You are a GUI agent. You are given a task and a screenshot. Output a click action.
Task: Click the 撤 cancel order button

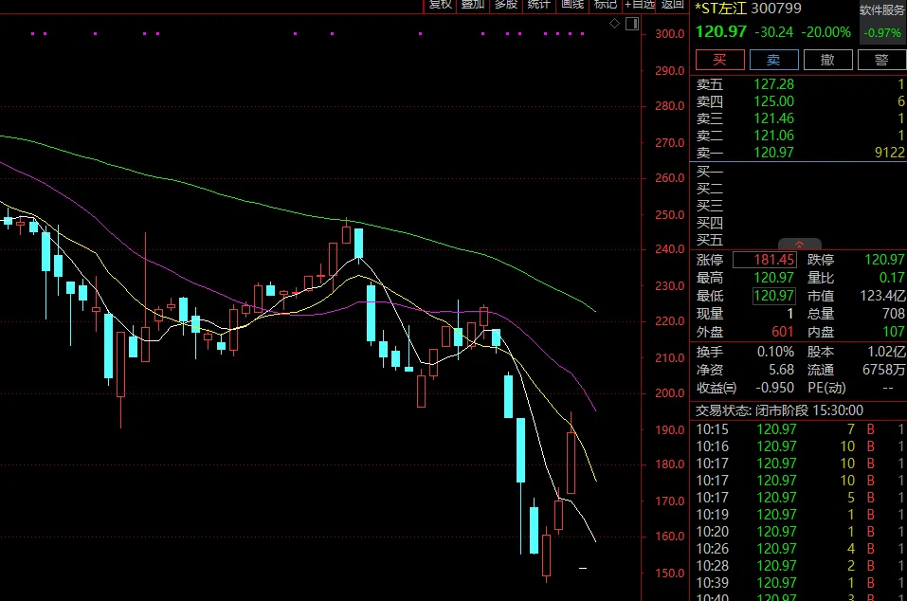827,60
